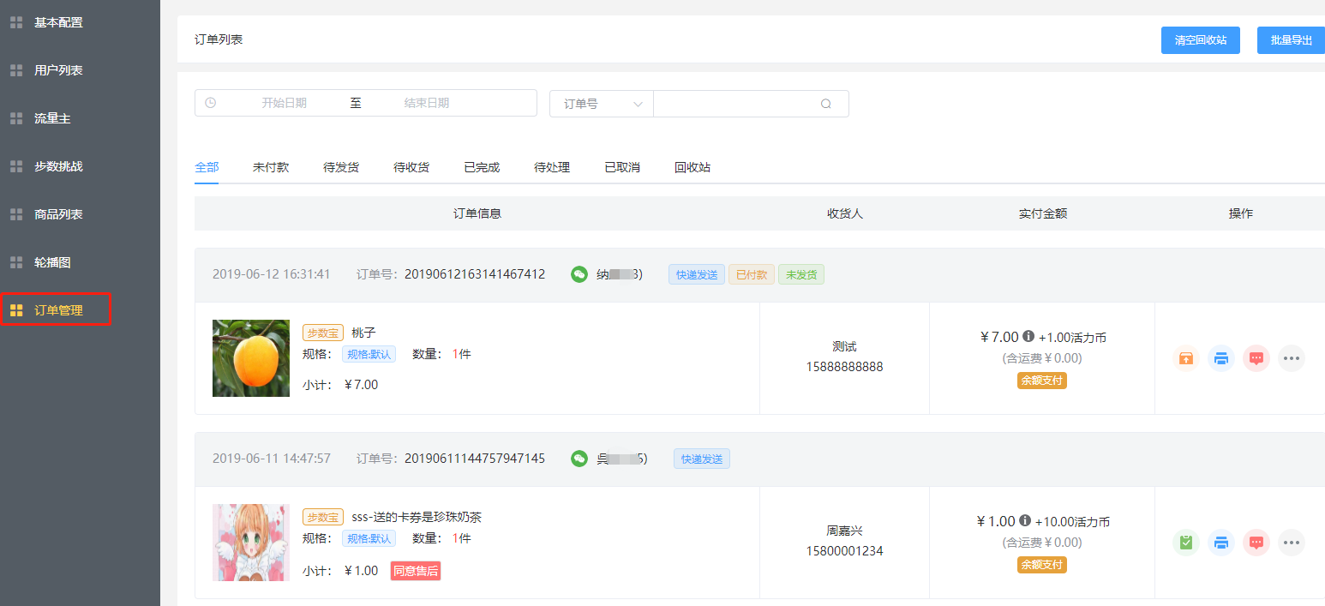
Task: Open the 开始日期 date picker
Action: [284, 103]
